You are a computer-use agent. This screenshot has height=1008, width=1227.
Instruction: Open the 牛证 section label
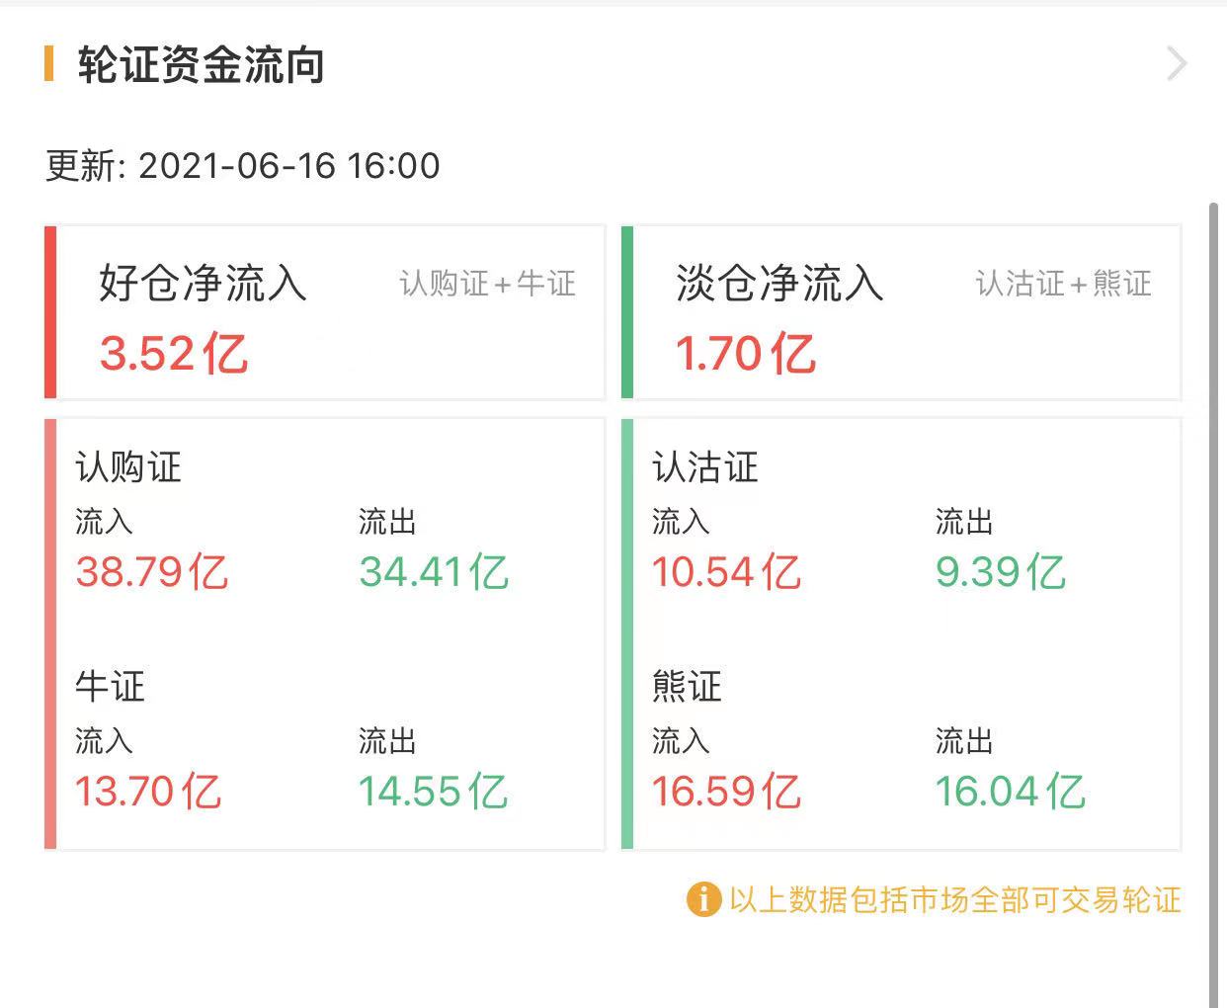(x=110, y=686)
